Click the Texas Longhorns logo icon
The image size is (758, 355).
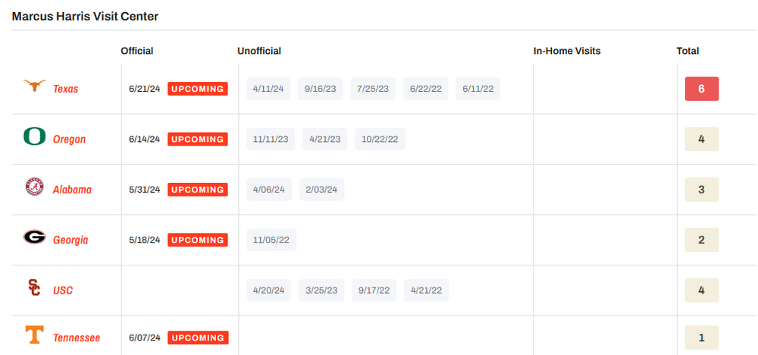pos(34,86)
